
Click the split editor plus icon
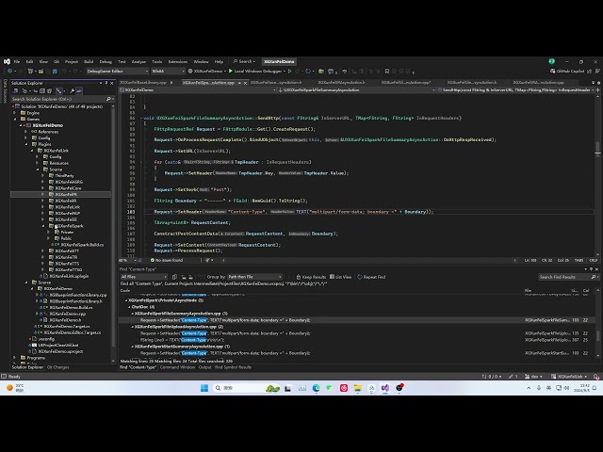tap(598, 90)
